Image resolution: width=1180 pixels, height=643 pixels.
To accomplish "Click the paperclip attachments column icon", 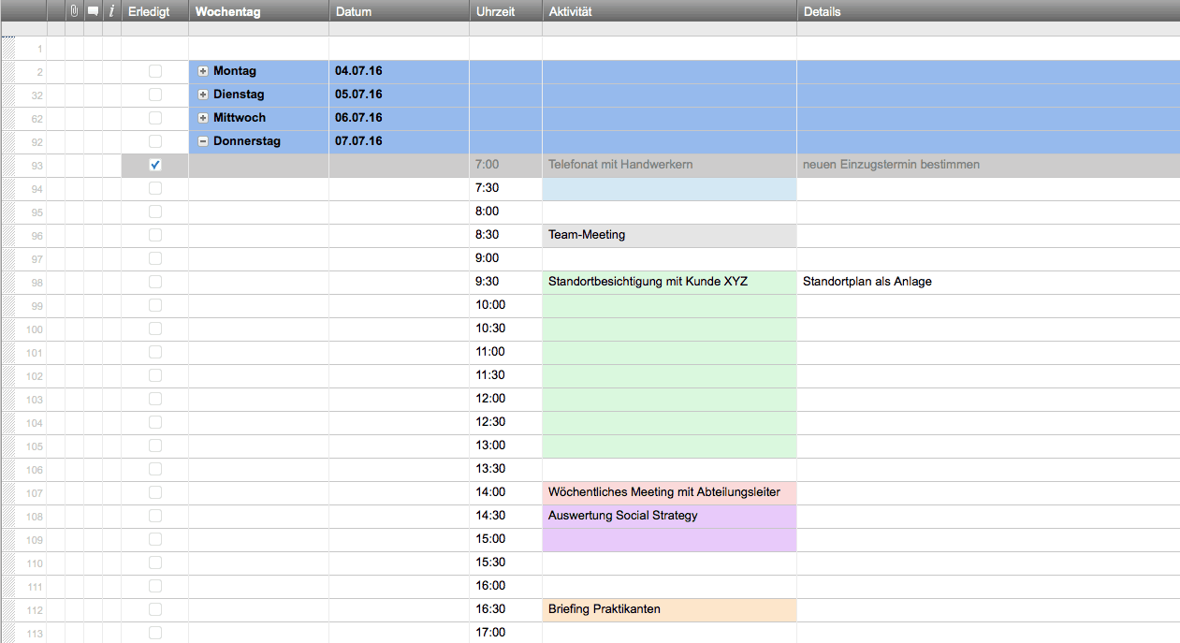I will pyautogui.click(x=74, y=12).
